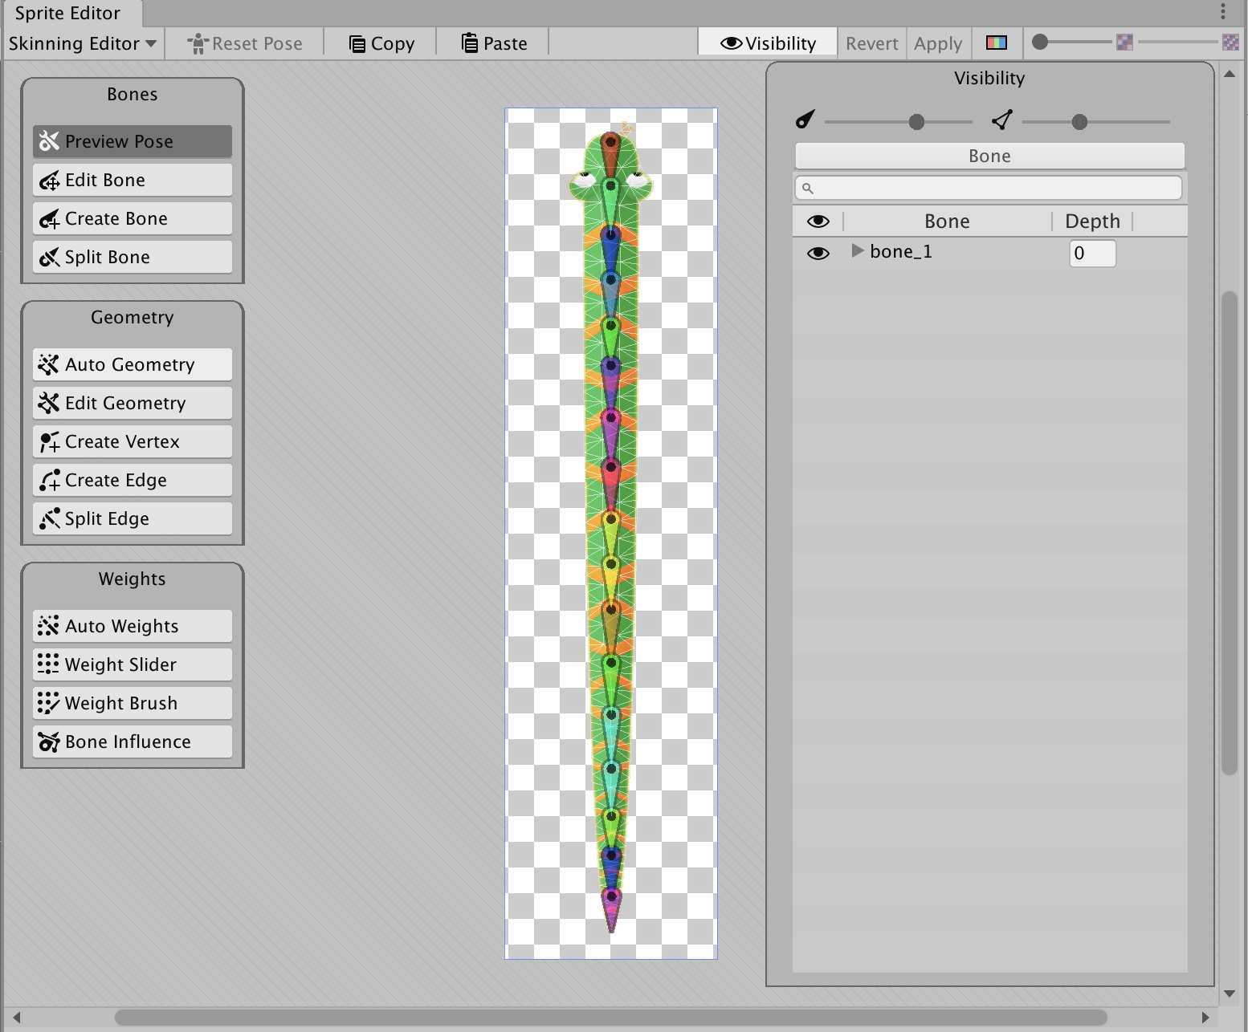This screenshot has height=1032, width=1248.
Task: Select the Create Bone tool
Action: tap(133, 218)
